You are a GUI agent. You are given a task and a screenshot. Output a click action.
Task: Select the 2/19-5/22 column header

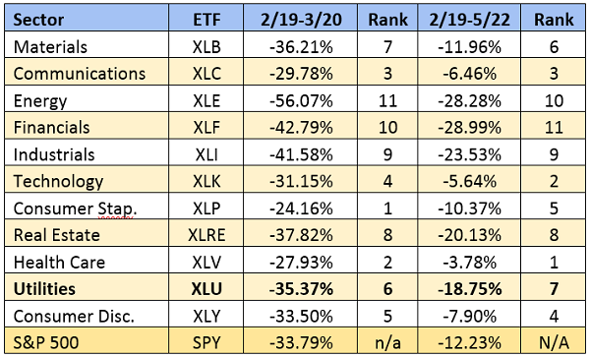tap(469, 18)
